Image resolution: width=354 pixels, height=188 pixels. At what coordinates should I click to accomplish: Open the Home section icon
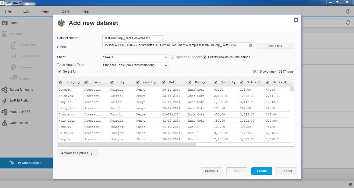[4, 23]
